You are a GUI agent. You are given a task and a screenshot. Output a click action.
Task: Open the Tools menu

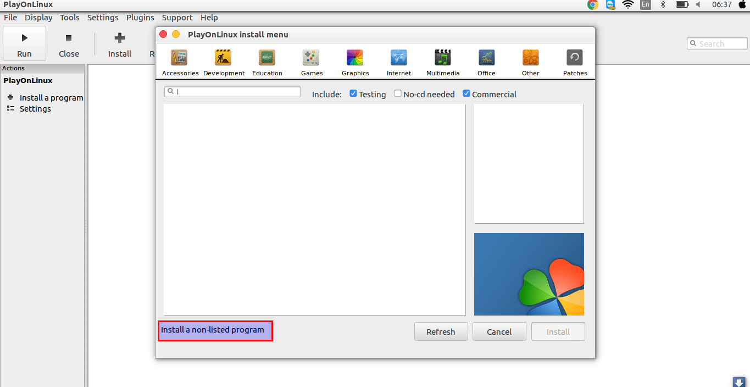[x=69, y=17]
